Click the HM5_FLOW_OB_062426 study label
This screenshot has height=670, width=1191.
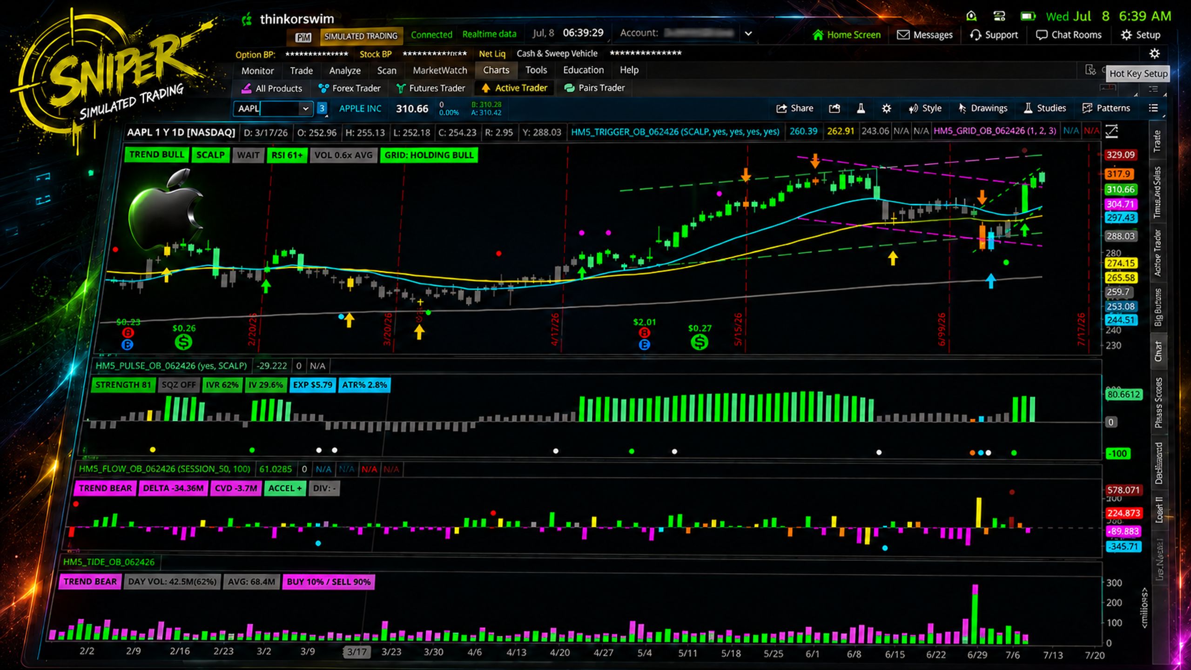pos(164,469)
